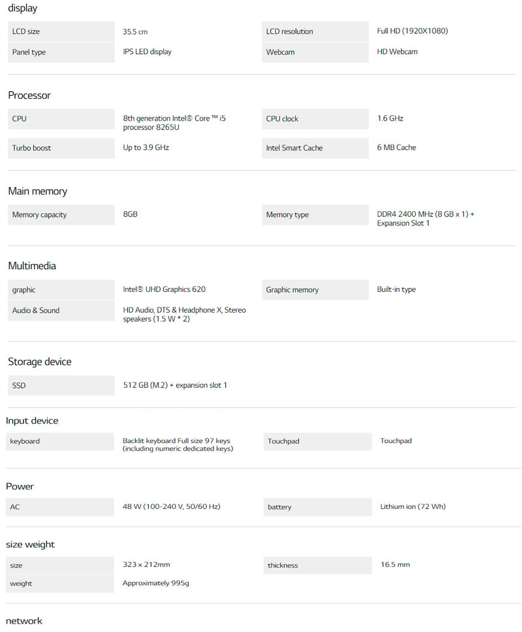Click the Webcam label cell

pyautogui.click(x=315, y=52)
